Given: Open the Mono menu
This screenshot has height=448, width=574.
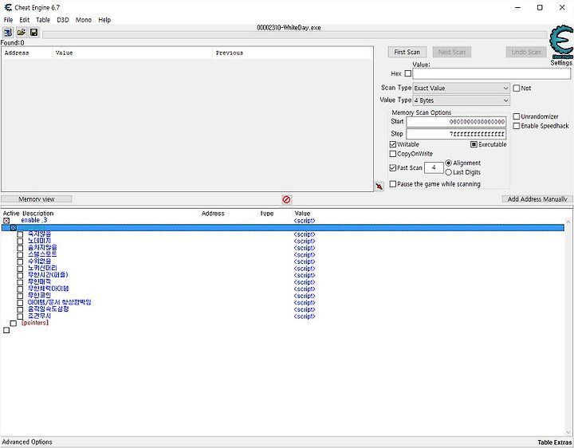Looking at the screenshot, I should click(x=84, y=20).
